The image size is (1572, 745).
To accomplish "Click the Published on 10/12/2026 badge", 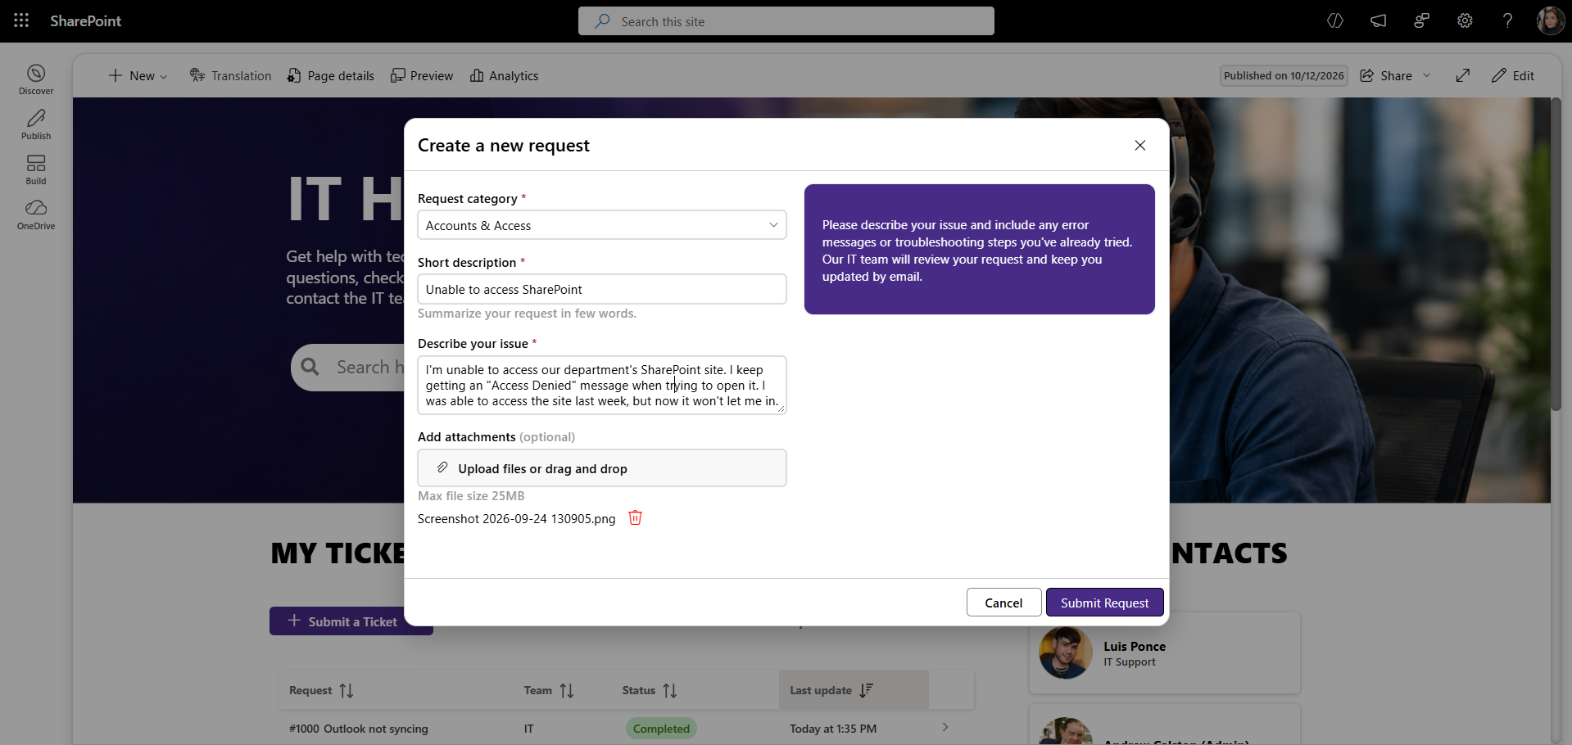I will coord(1284,75).
